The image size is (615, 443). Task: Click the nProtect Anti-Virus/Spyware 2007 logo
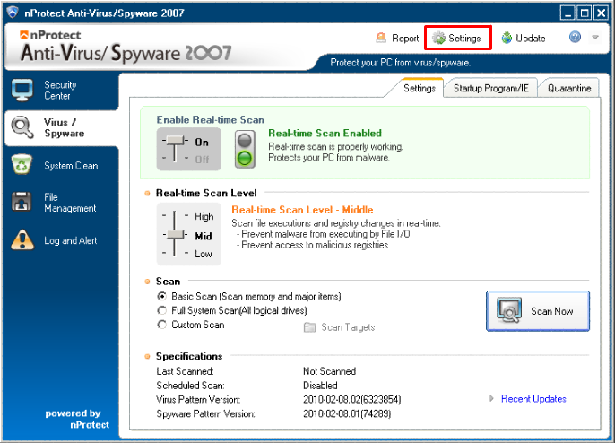coord(126,47)
